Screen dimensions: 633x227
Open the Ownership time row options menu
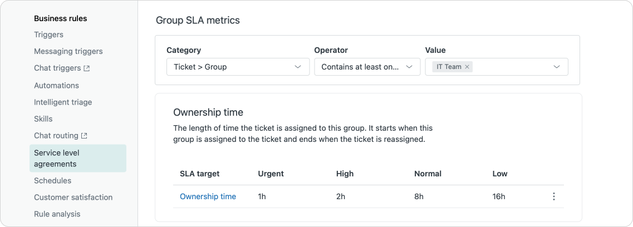click(x=553, y=196)
